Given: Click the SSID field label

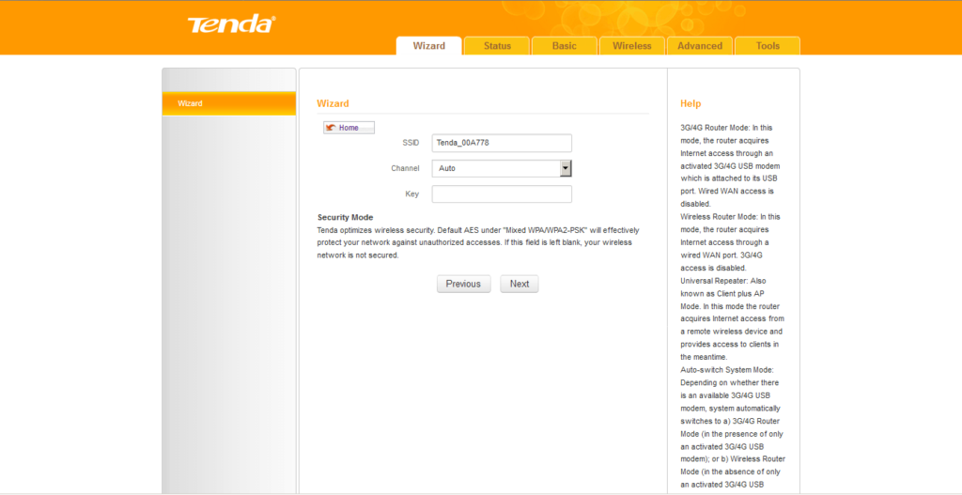Looking at the screenshot, I should point(410,143).
